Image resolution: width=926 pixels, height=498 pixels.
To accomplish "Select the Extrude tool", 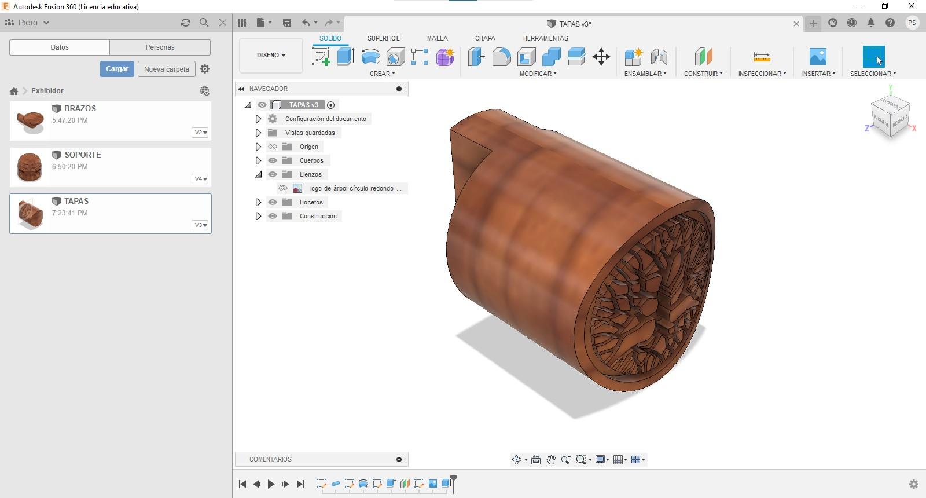I will [x=346, y=57].
